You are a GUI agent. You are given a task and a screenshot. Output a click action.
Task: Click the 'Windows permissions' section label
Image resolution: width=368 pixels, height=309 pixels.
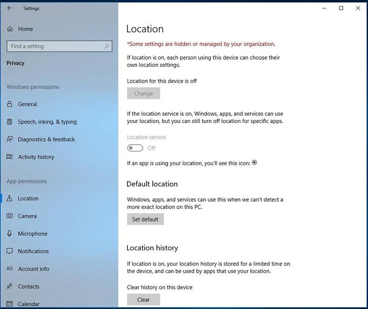pos(33,87)
